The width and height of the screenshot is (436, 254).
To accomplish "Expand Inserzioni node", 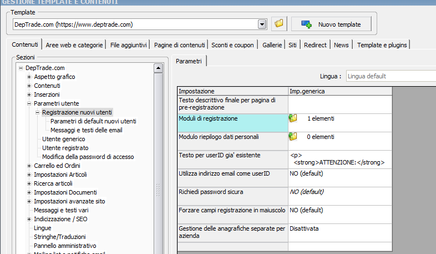I will tap(29, 94).
